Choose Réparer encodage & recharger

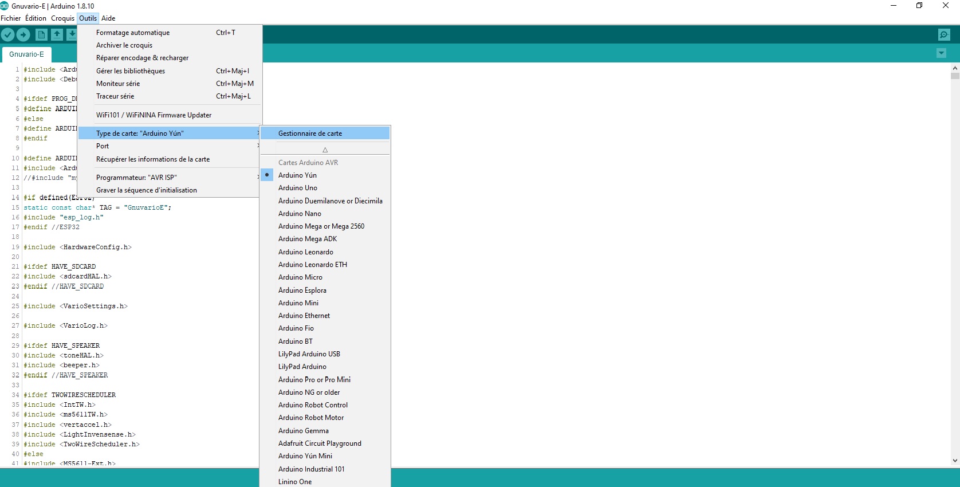pos(170,58)
